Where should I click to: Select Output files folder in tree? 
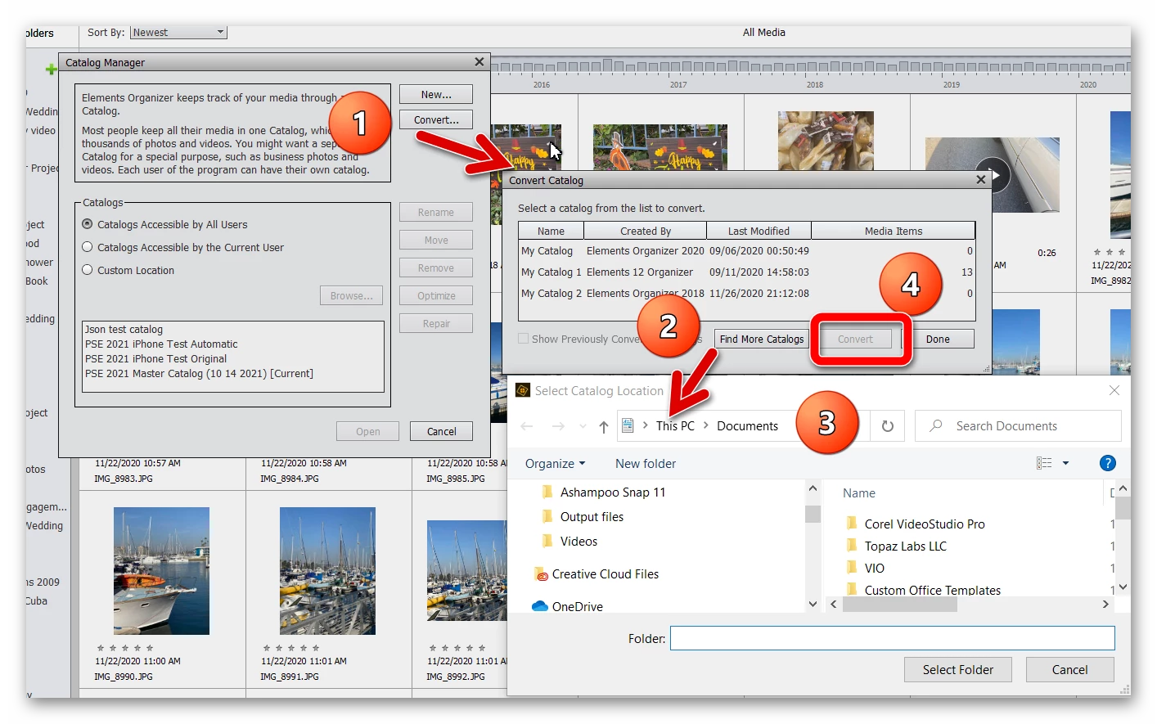(583, 517)
